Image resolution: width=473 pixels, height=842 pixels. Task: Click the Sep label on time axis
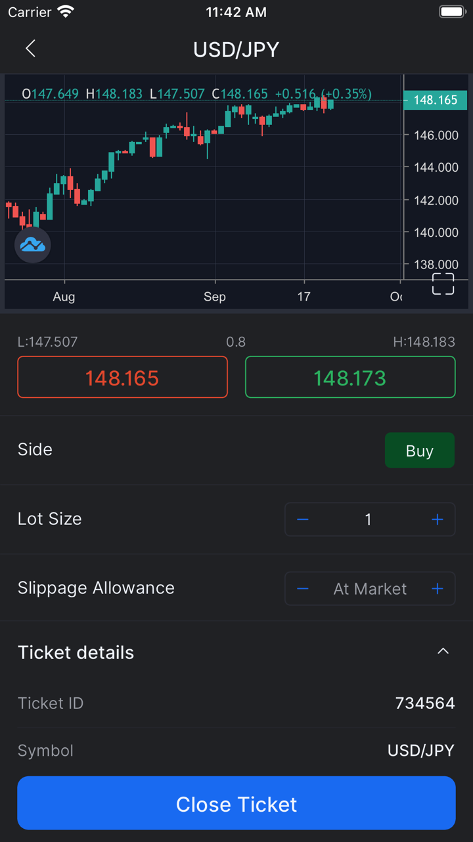point(214,297)
